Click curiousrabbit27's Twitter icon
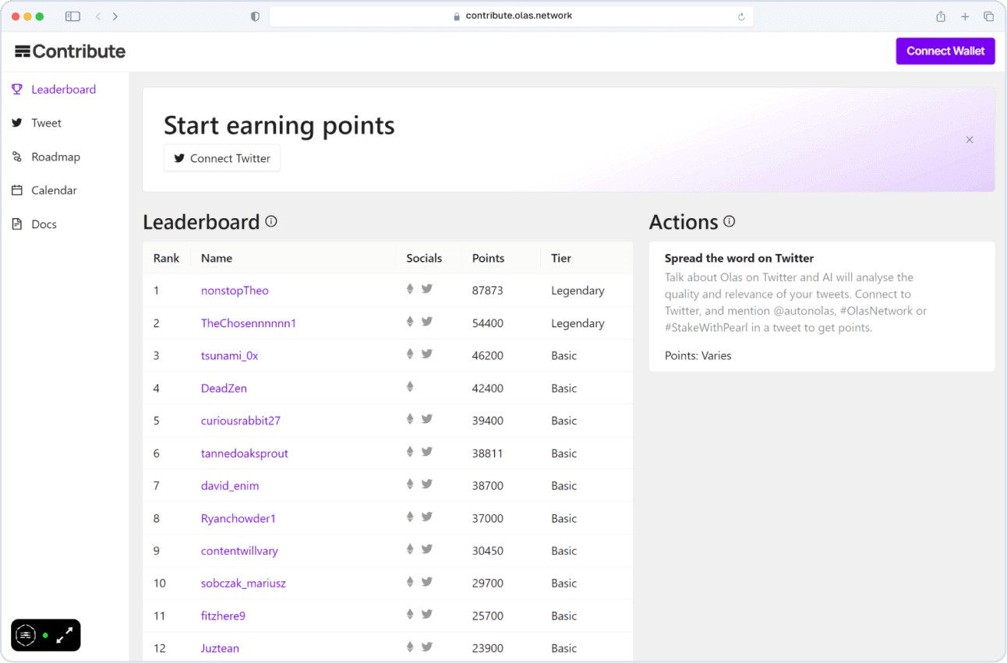This screenshot has width=1007, height=663. coord(427,419)
